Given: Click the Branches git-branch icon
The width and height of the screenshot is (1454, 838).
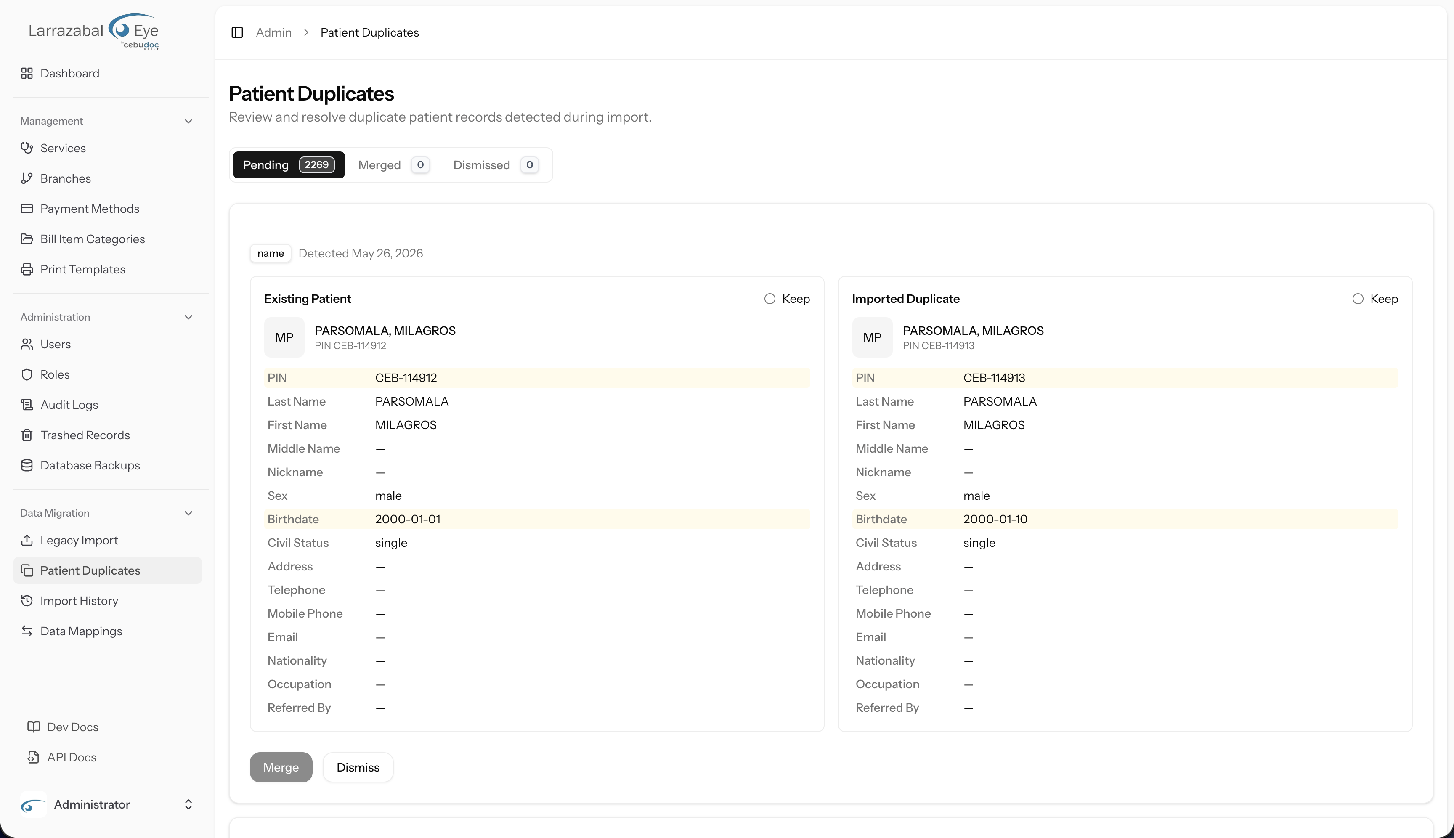Looking at the screenshot, I should pyautogui.click(x=27, y=178).
